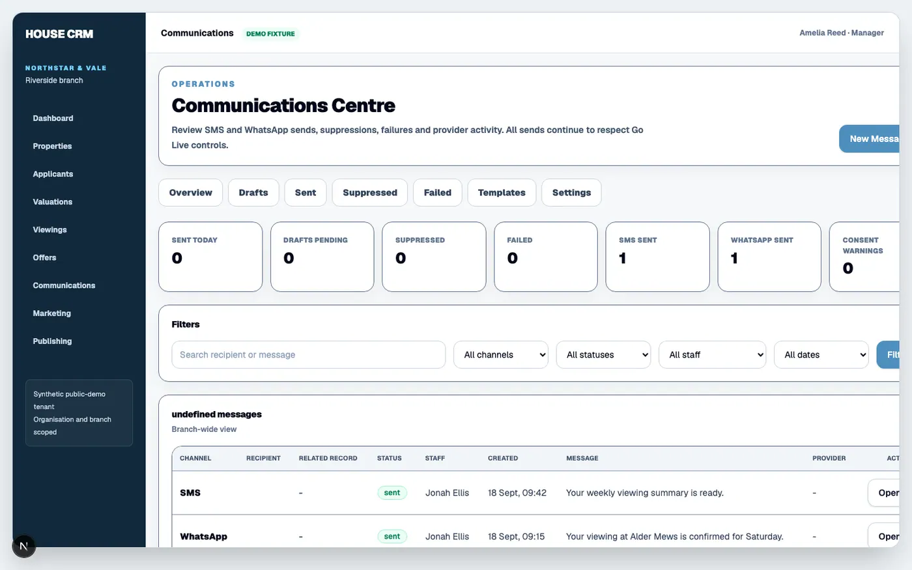This screenshot has height=570, width=912.
Task: Click the HOUSE CRM logo text
Action: click(59, 34)
